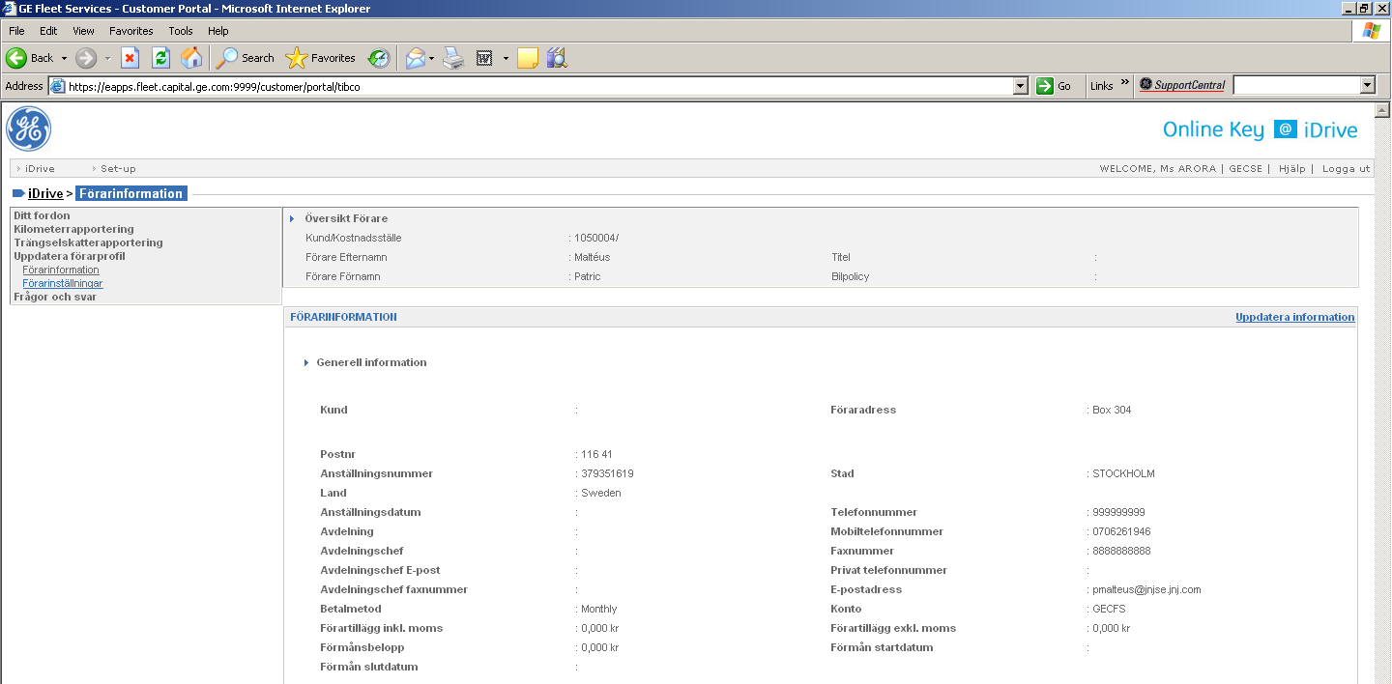1392x684 pixels.
Task: Open the Mail envelope toolbar icon
Action: tap(415, 58)
